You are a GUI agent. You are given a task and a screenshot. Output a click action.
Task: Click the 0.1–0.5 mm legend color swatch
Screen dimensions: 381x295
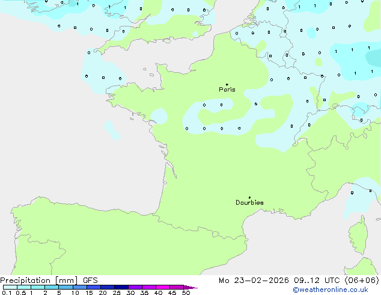10,287
